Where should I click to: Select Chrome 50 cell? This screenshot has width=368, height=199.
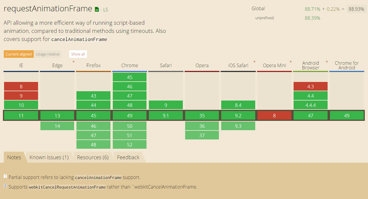130,126
